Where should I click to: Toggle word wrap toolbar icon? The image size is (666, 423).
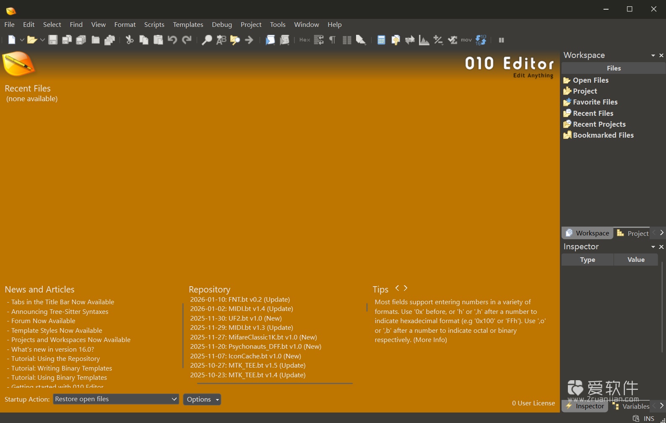click(x=319, y=40)
